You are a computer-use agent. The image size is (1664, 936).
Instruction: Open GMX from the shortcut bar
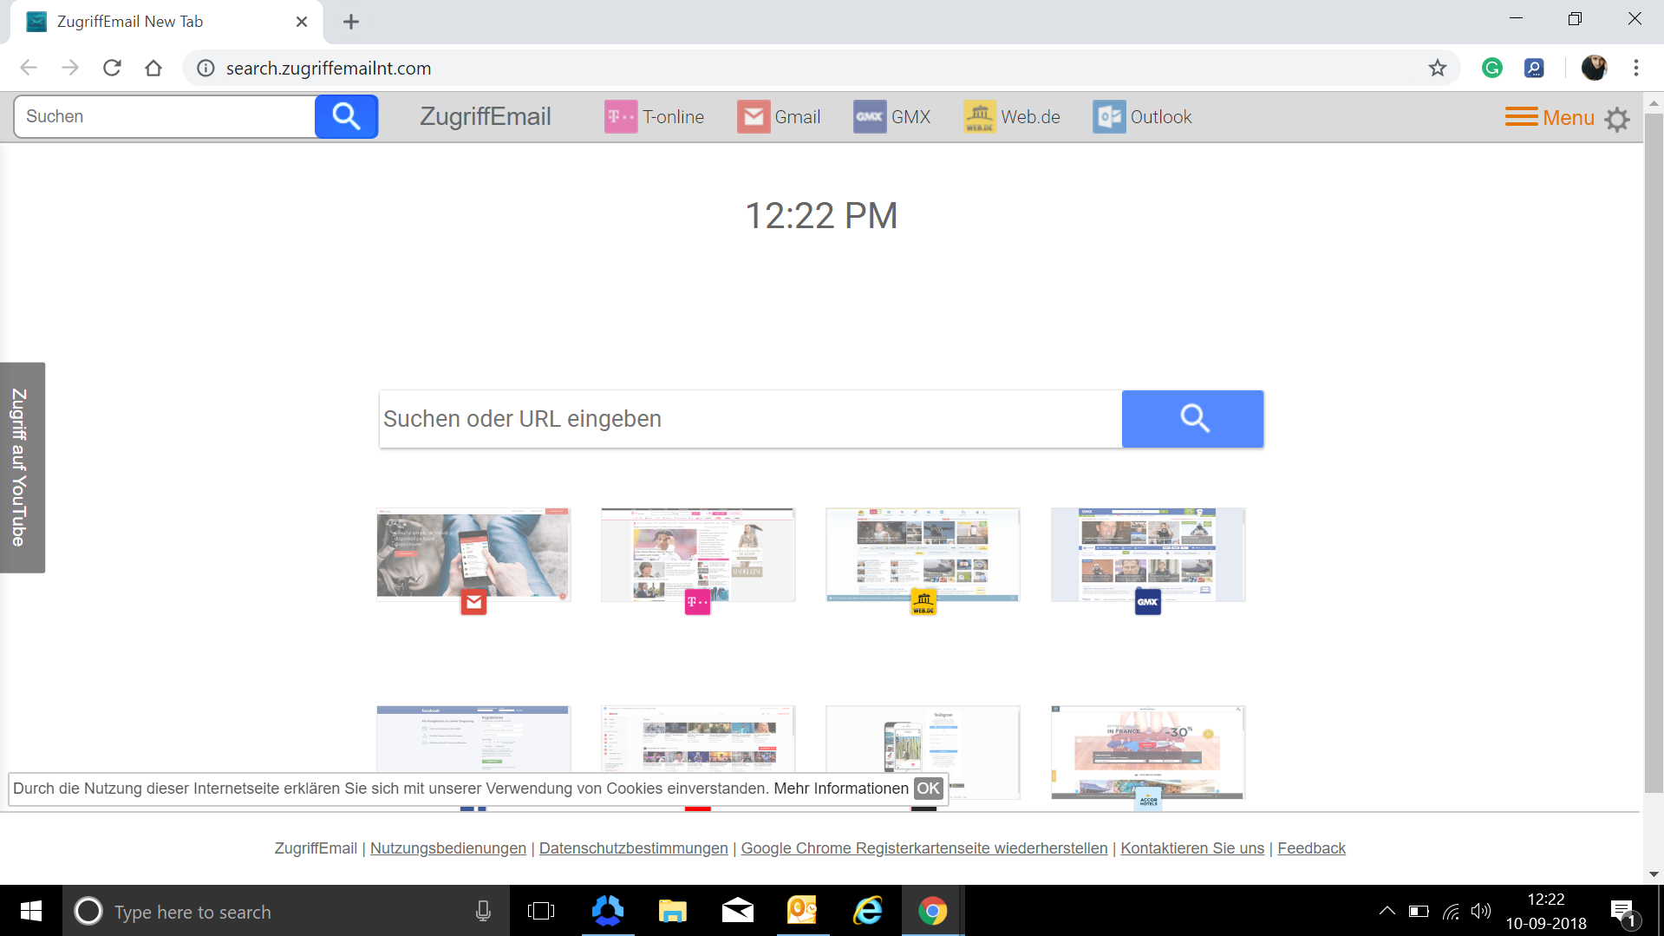point(868,116)
